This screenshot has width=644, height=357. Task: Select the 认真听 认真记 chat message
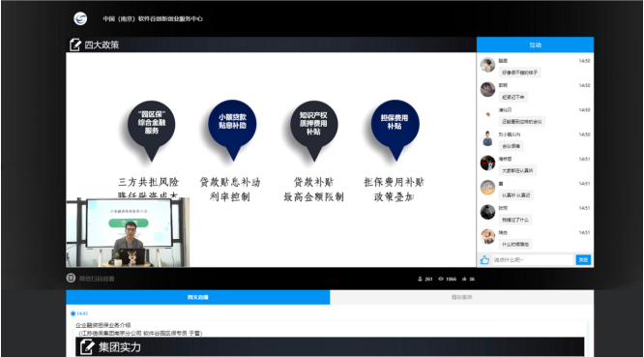tap(515, 195)
